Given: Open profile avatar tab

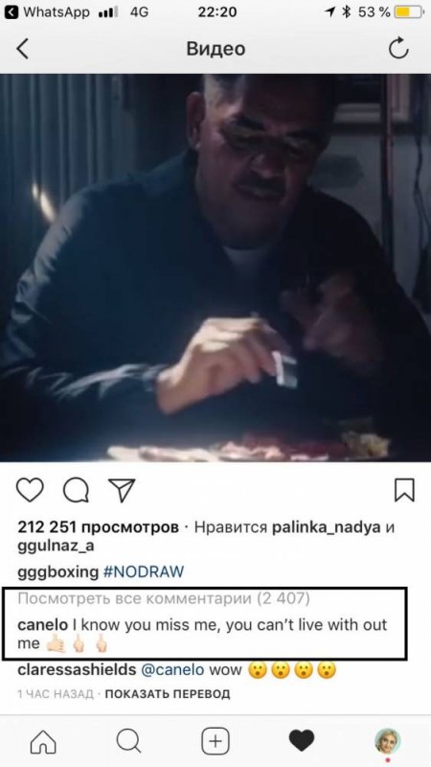Looking at the screenshot, I should [388, 740].
